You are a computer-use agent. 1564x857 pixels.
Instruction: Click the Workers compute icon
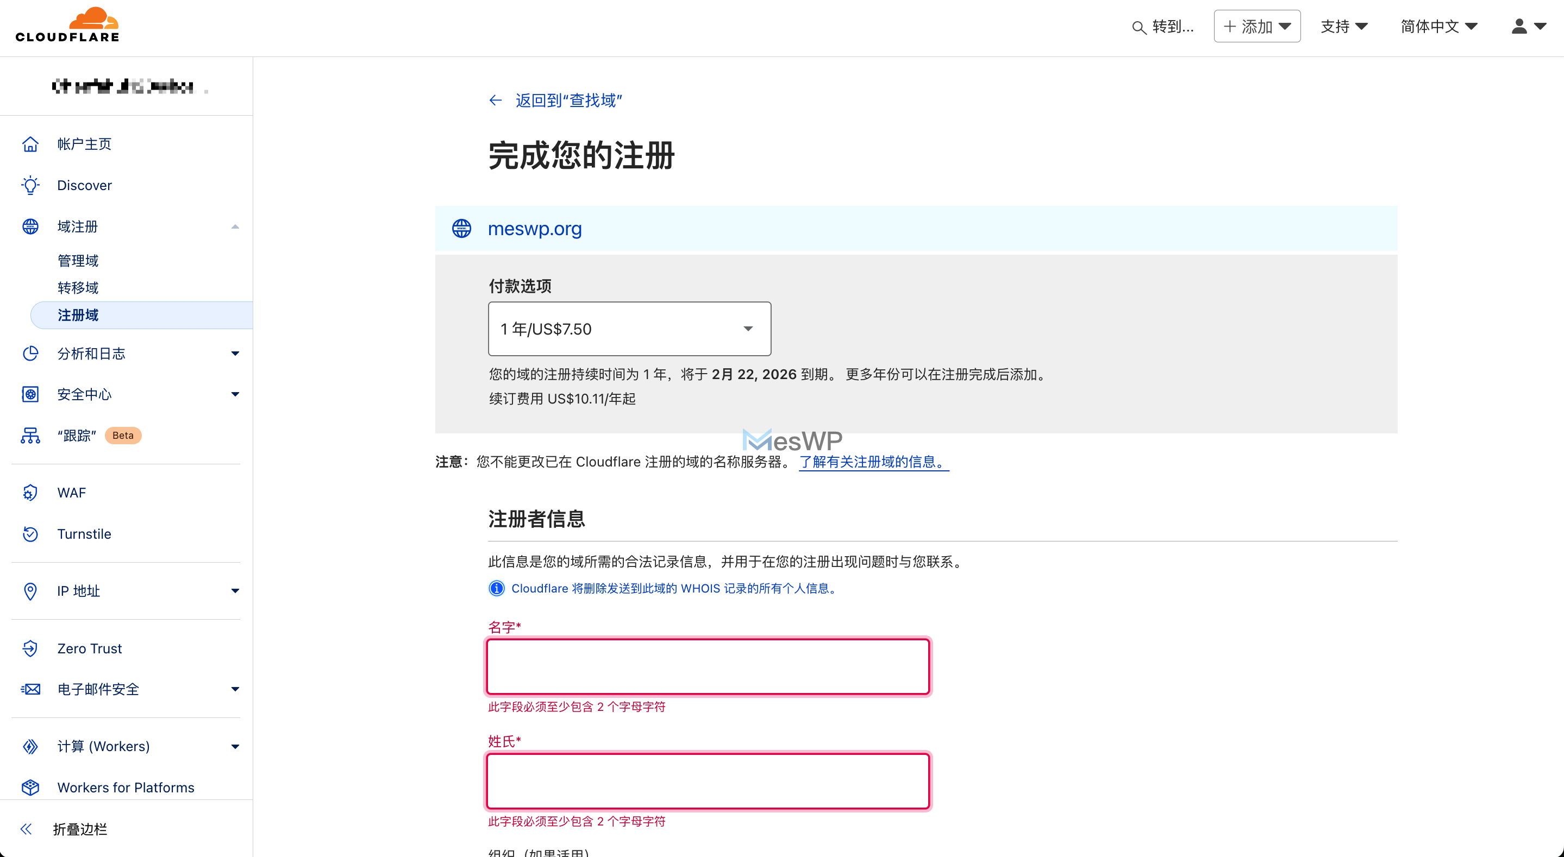point(30,746)
